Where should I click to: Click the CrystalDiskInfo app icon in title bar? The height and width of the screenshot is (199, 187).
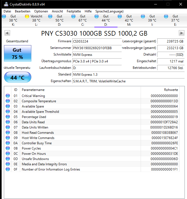pos(6,4)
